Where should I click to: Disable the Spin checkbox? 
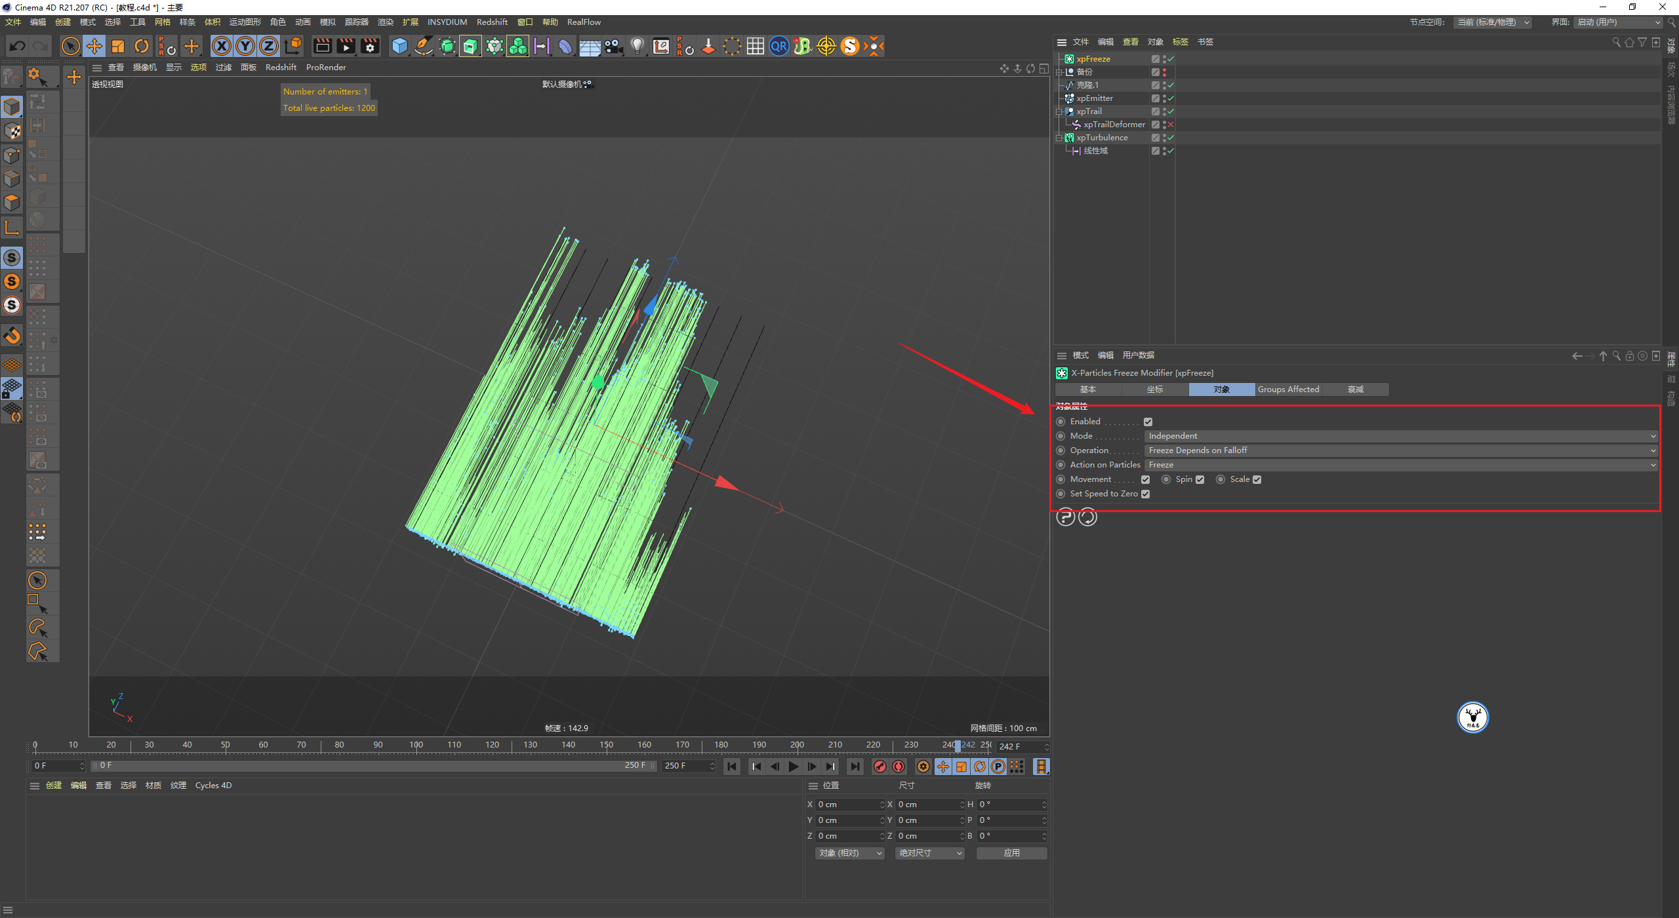click(1200, 479)
